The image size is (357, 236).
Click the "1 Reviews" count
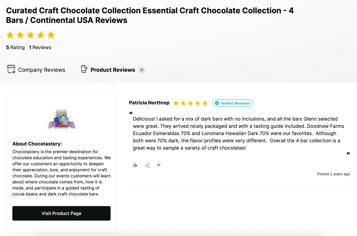point(40,47)
